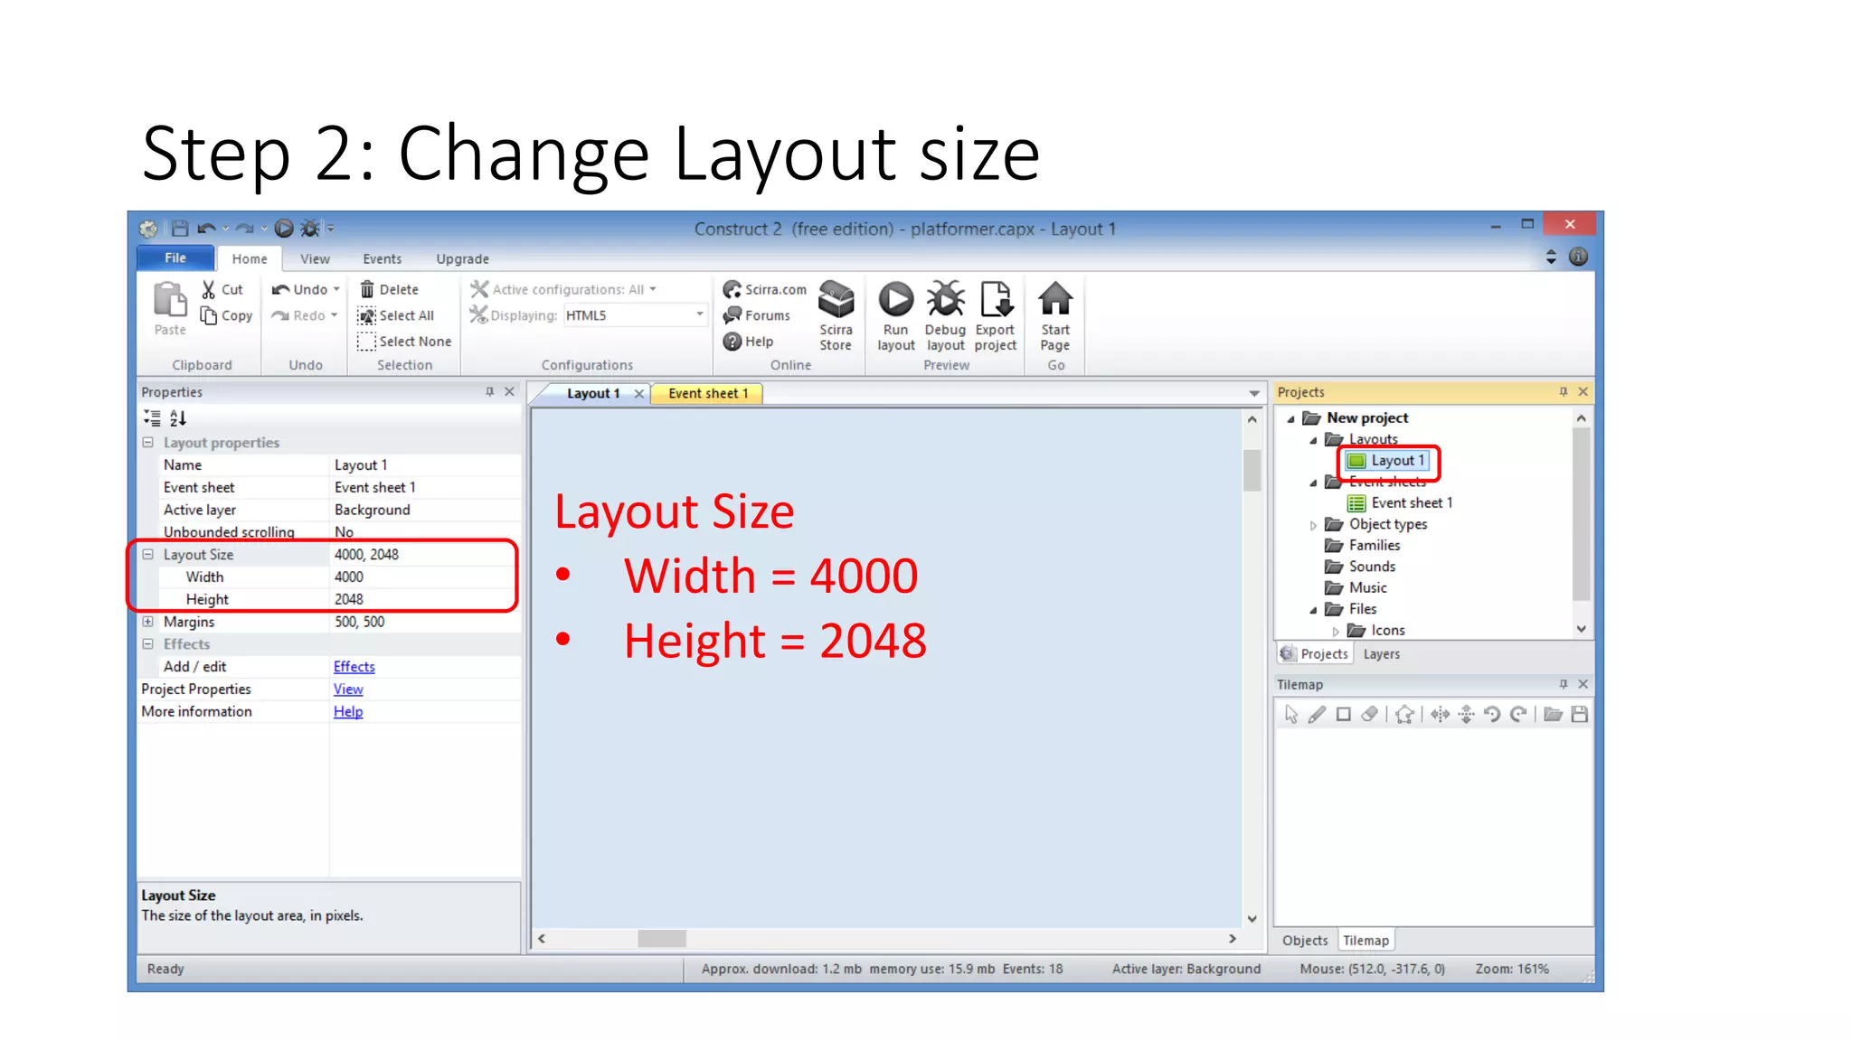Switch to the Event sheet 1 tab
Viewport: 1852px width, 1041px height.
(708, 393)
